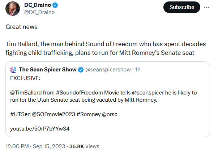Visit the @seanspicershow handle
The height and width of the screenshot is (154, 214).
click(108, 70)
